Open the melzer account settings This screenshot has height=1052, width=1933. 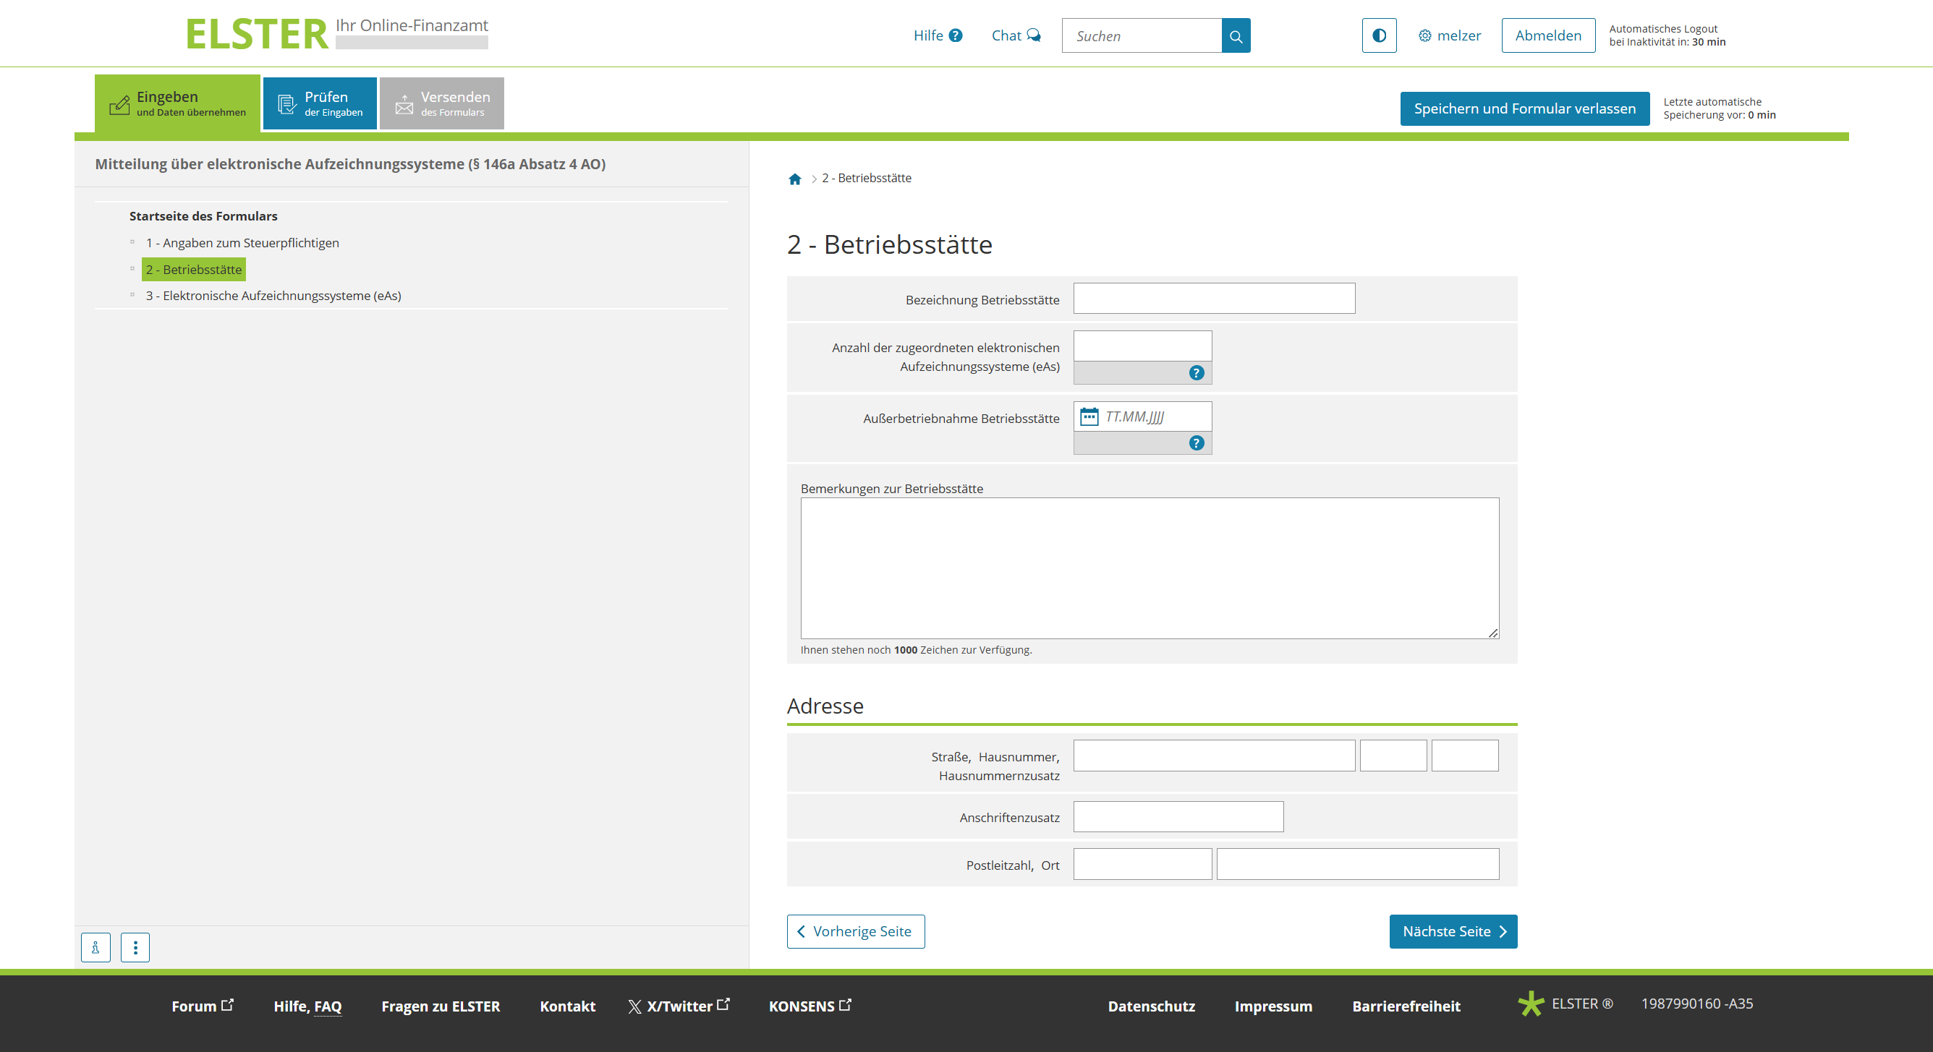click(1449, 35)
